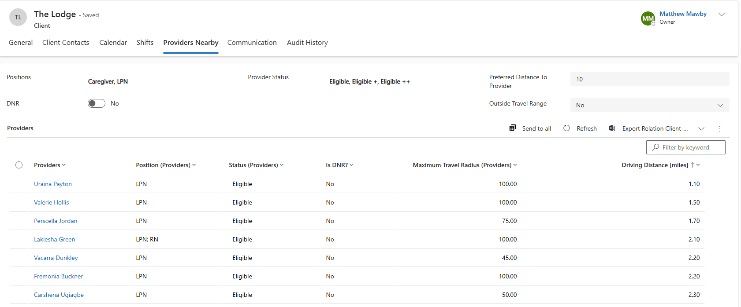The image size is (741, 307).
Task: Open provider Uraina Payton
Action: pos(53,184)
